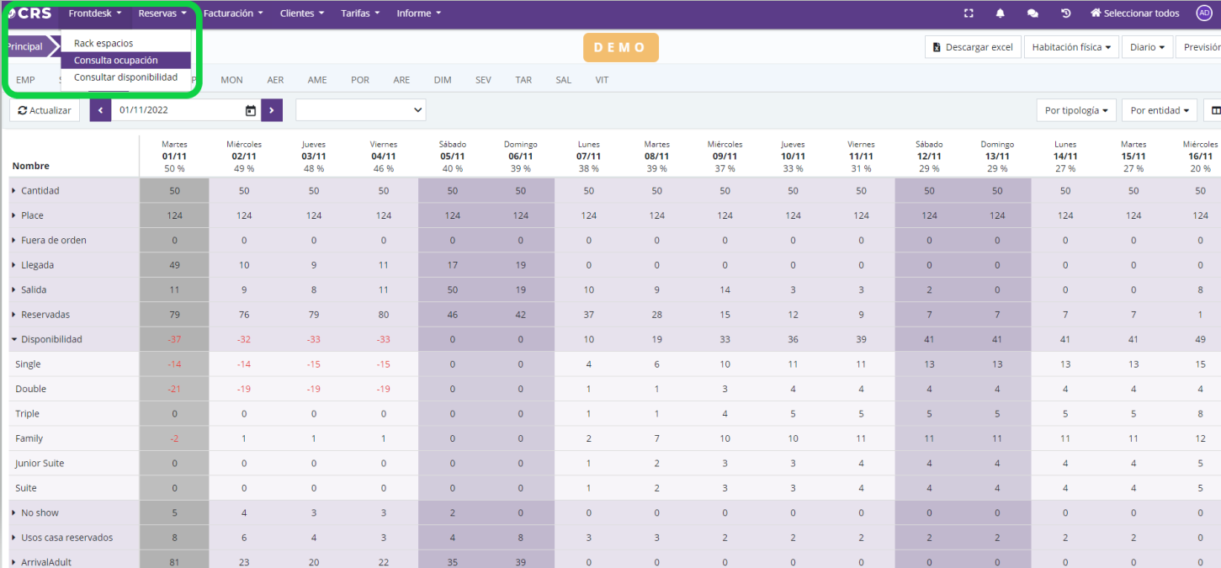
Task: Click the history clock icon
Action: point(1065,13)
